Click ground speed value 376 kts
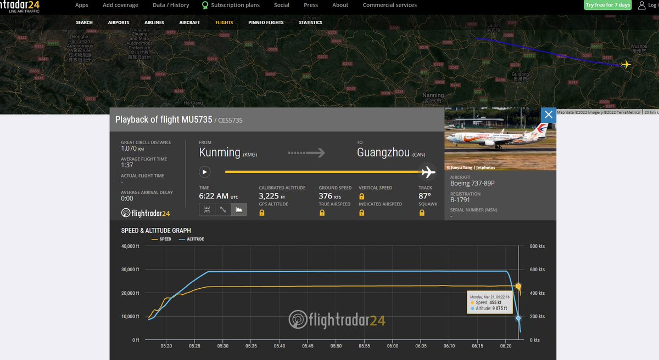This screenshot has height=360, width=659. pos(330,196)
